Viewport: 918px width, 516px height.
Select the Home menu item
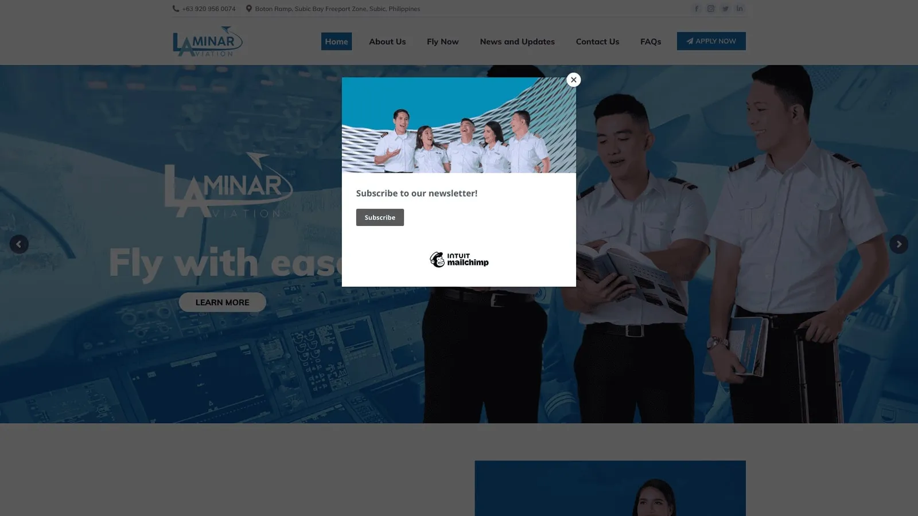[336, 41]
